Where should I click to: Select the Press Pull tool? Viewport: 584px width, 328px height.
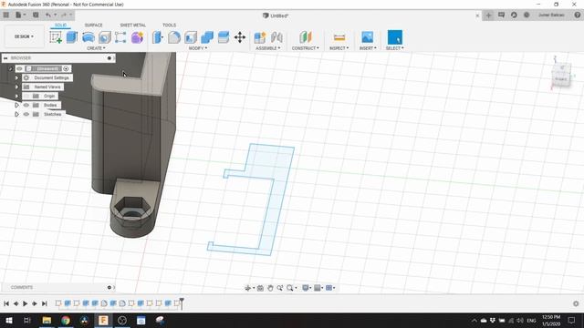(158, 37)
